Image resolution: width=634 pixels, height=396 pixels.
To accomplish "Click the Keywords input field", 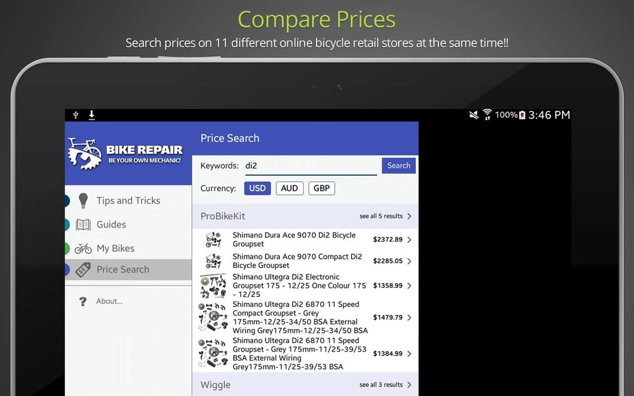I will (311, 166).
